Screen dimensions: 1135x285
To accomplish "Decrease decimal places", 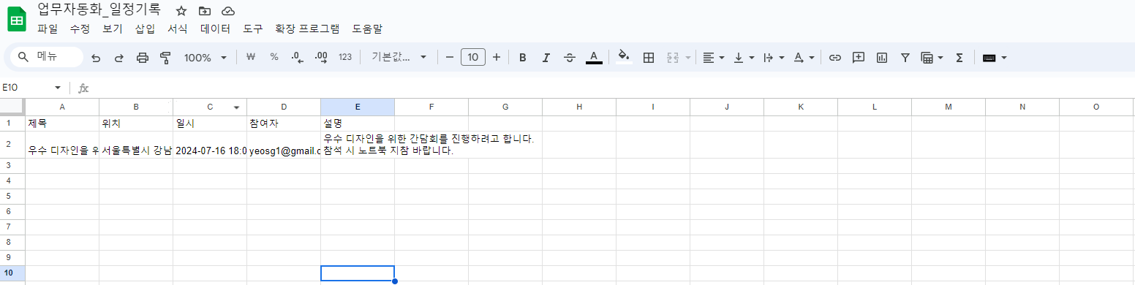I will [298, 57].
